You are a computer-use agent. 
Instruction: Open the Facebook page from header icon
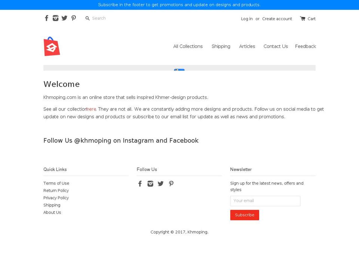(46, 18)
